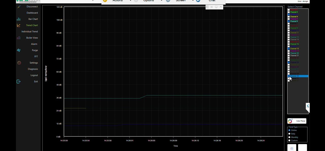The height and width of the screenshot is (151, 325).
Task: Click the Boiler View icon
Action: pos(19,38)
